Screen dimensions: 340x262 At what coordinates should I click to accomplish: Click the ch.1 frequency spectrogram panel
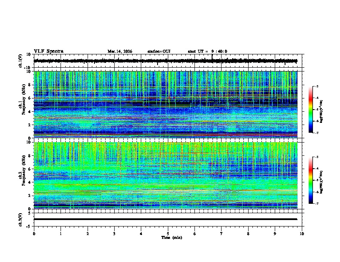(x=165, y=104)
